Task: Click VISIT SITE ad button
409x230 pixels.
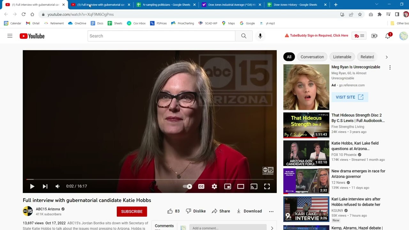Action: [350, 97]
